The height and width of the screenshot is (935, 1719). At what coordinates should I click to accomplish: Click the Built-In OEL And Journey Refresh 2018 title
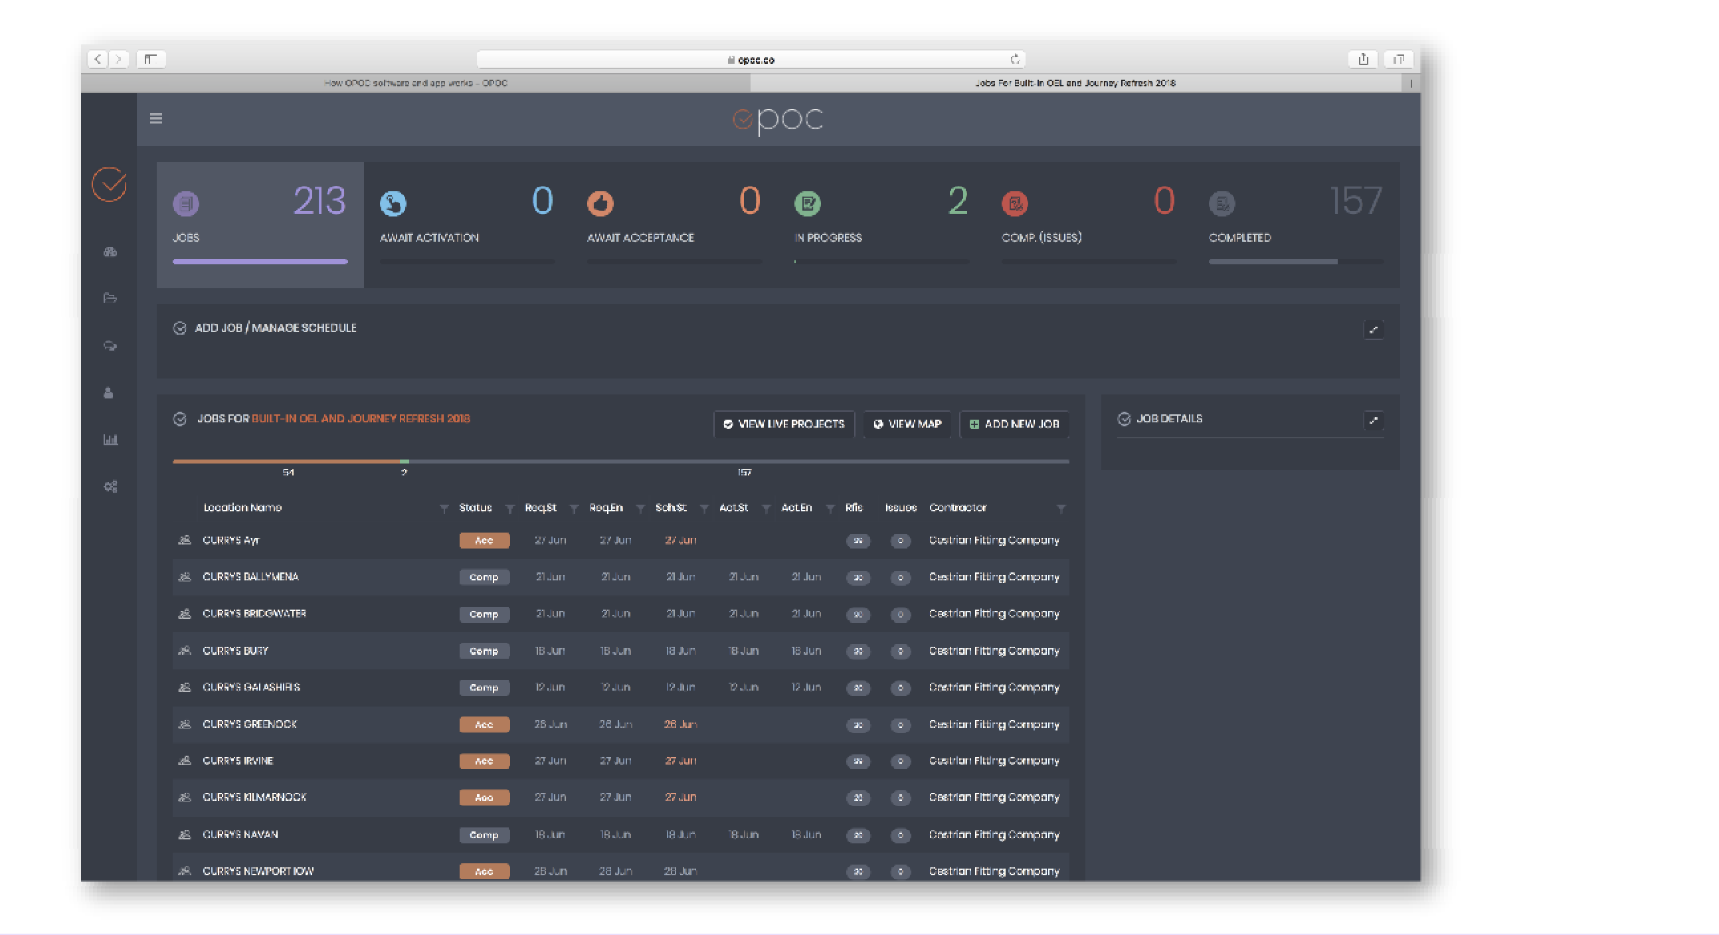pos(361,418)
